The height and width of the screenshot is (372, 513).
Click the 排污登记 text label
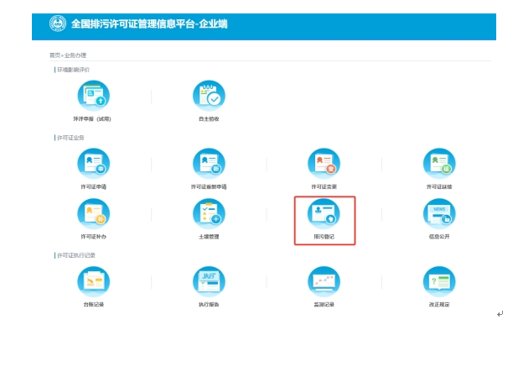coord(324,237)
